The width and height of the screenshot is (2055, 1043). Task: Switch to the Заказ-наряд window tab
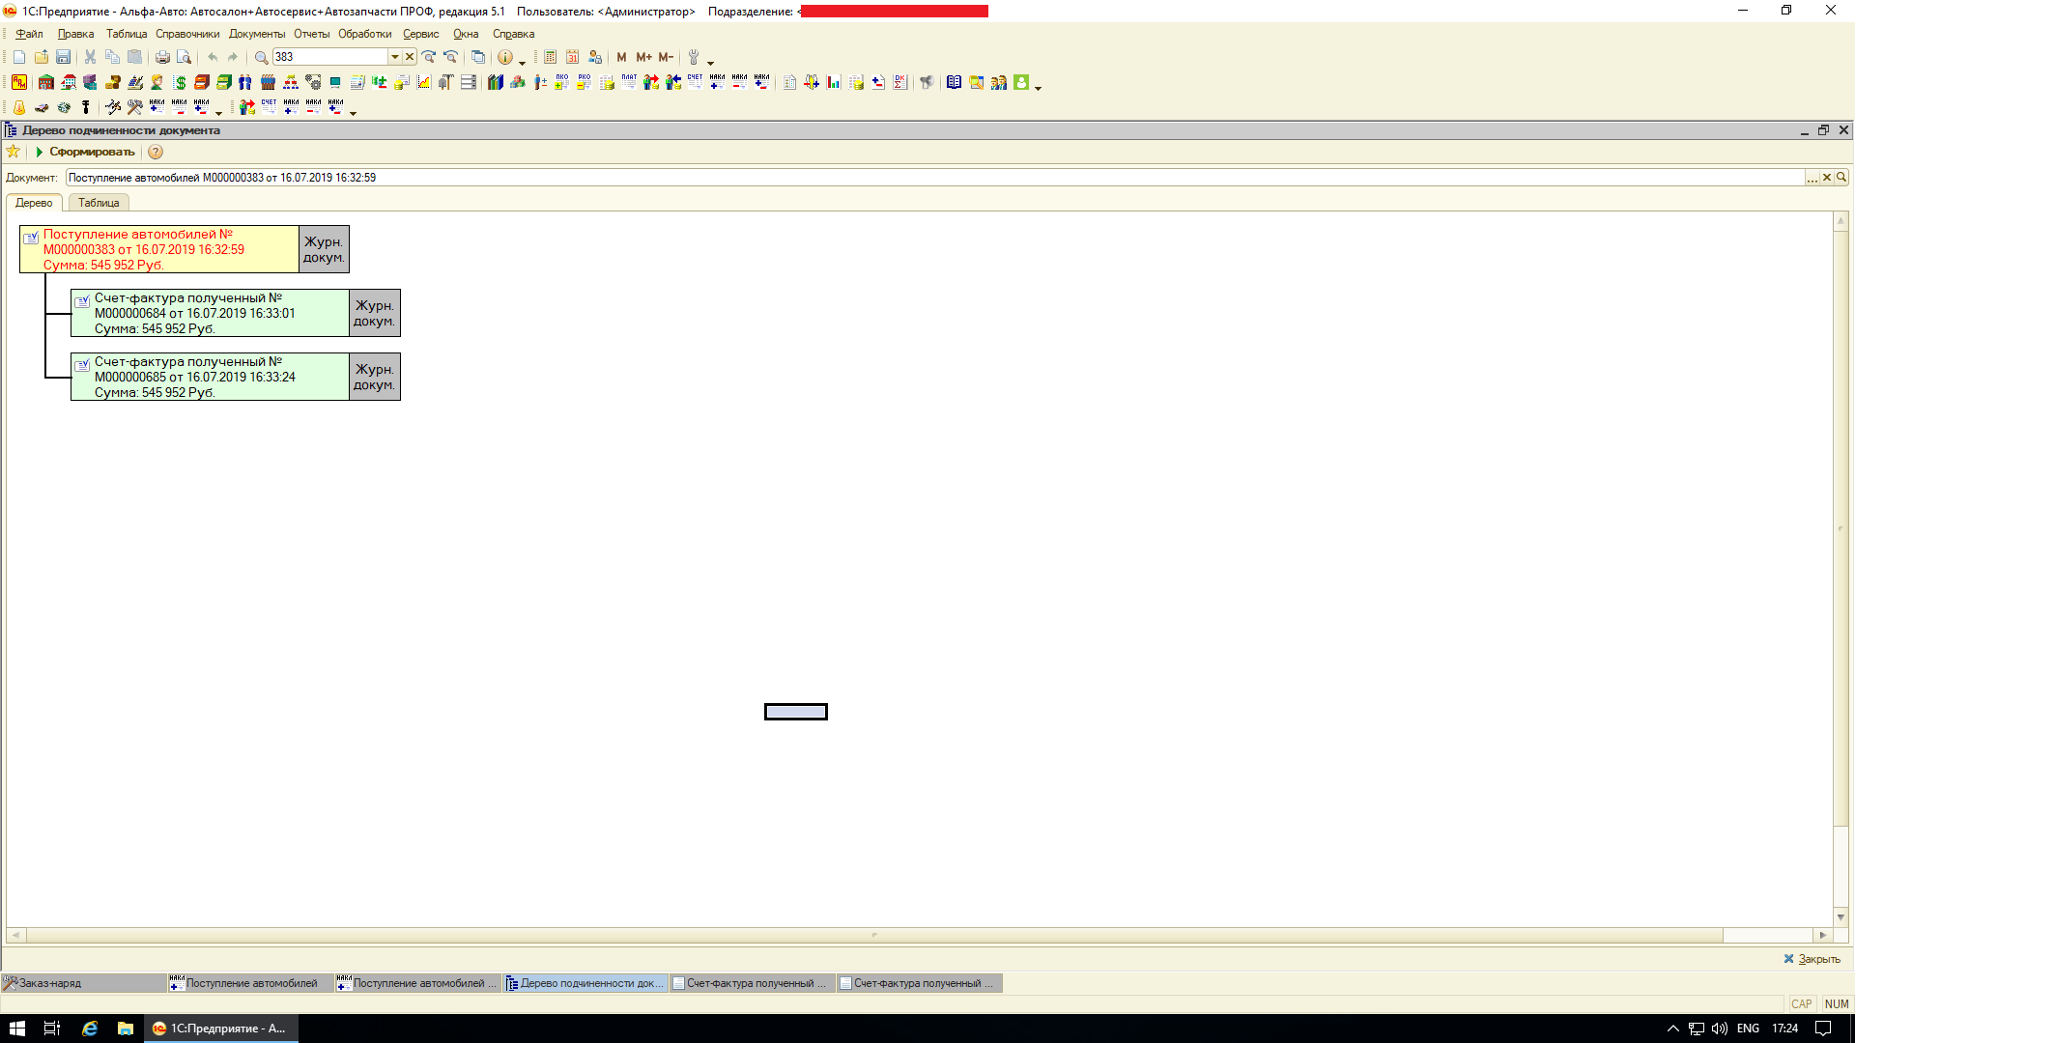[83, 983]
